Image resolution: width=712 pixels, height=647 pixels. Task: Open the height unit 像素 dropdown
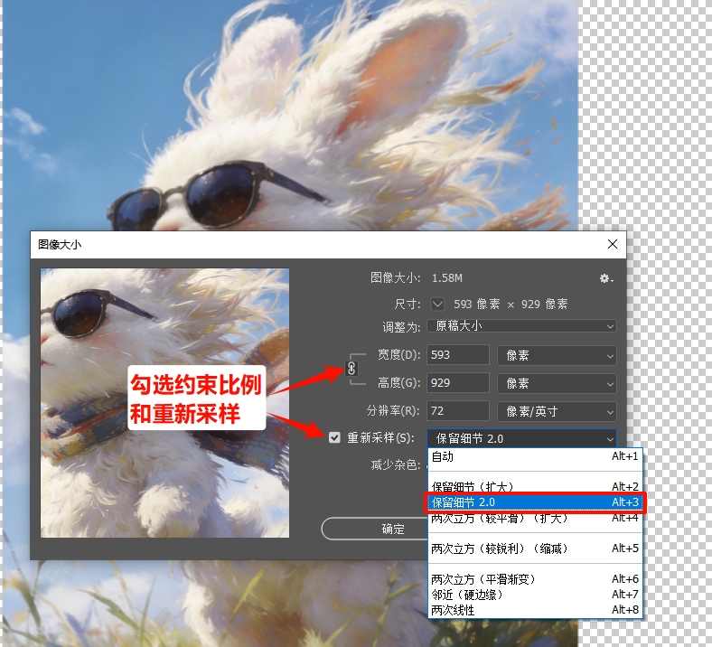(x=557, y=384)
